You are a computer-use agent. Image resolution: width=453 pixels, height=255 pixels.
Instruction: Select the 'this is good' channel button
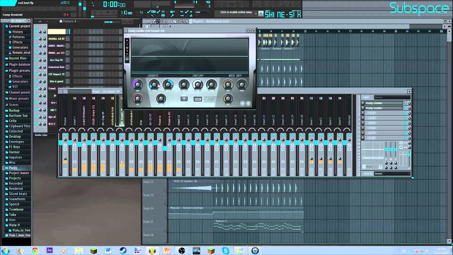57,81
